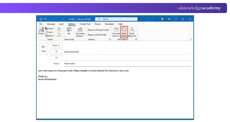Viewport: 230px width, 122px height.
Task: Click the Subject field with Project tasks
Action: 127,63
